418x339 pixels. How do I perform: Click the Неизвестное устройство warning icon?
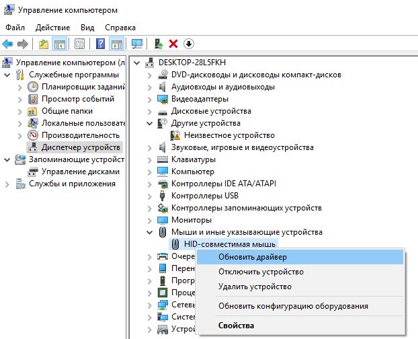[175, 135]
